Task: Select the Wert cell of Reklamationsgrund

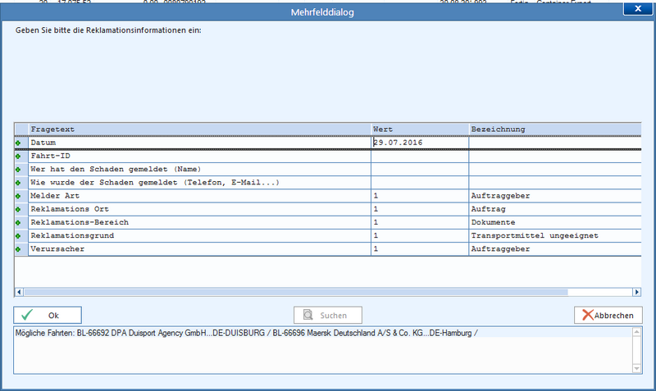Action: pos(420,236)
